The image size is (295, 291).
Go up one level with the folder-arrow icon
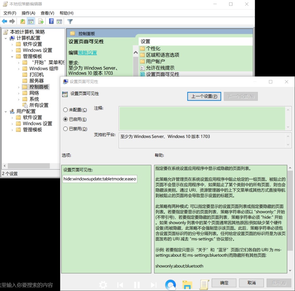coord(23,21)
